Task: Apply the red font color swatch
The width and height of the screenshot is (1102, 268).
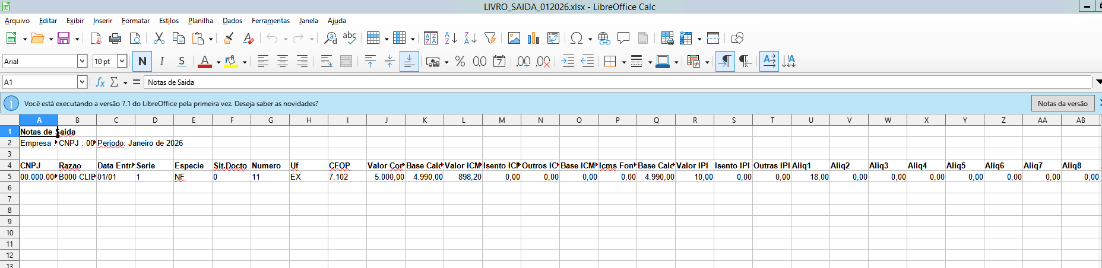Action: (x=205, y=62)
